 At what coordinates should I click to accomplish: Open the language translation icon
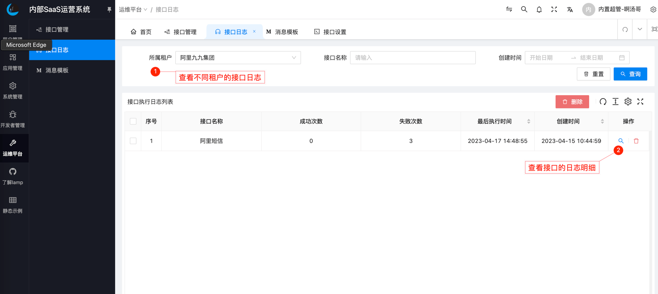[570, 9]
